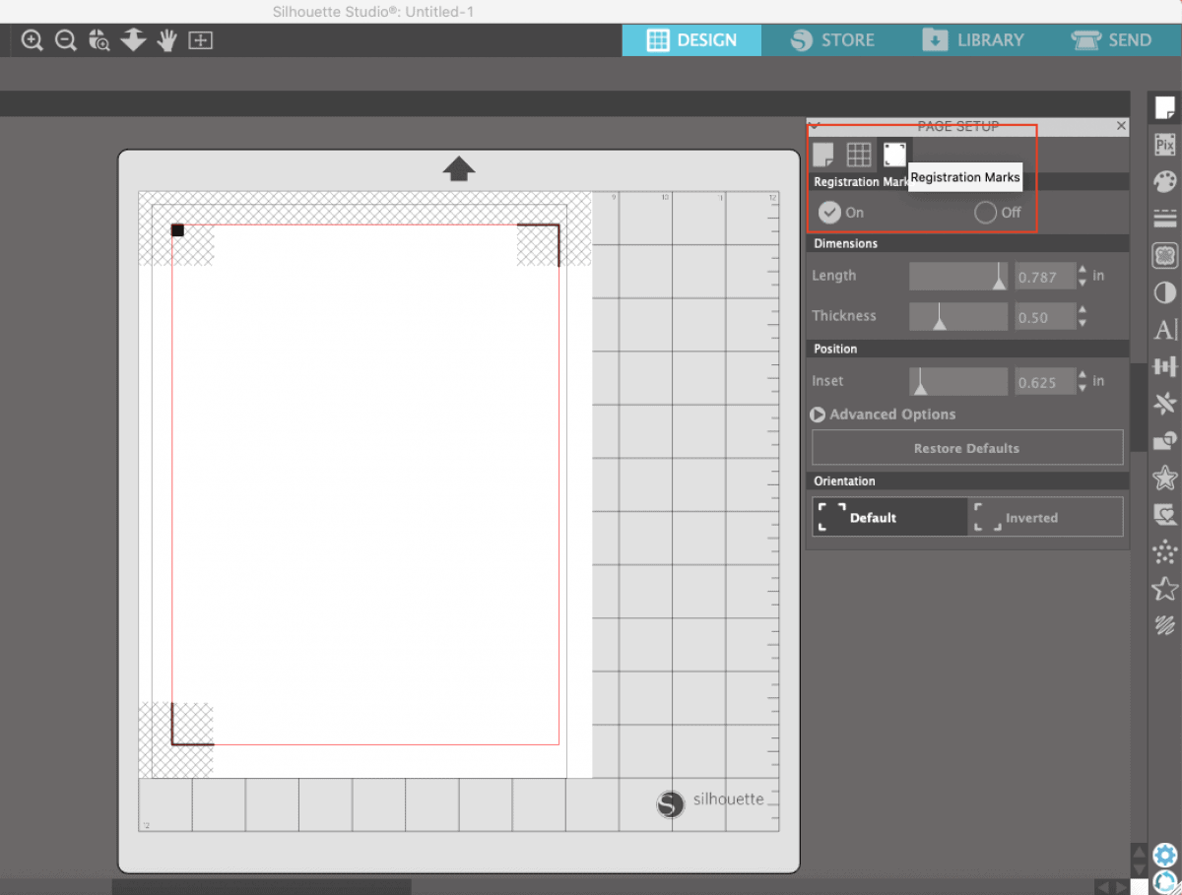Enable registration marks with the On option
The width and height of the screenshot is (1182, 895).
[x=830, y=212]
